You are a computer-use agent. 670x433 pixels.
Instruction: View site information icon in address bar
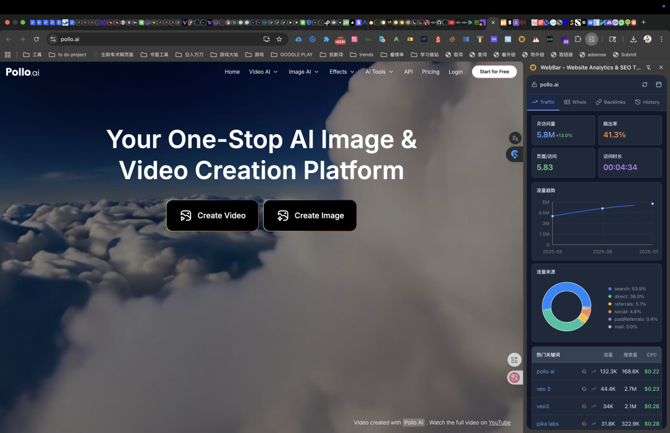click(53, 39)
